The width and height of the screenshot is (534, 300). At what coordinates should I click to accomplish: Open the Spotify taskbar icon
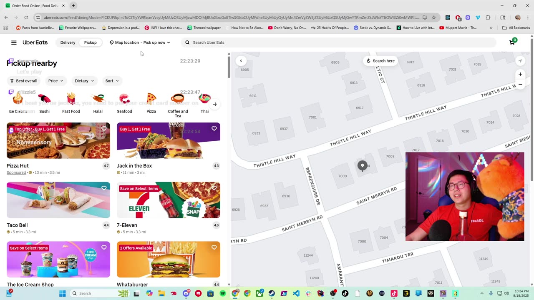point(223,293)
